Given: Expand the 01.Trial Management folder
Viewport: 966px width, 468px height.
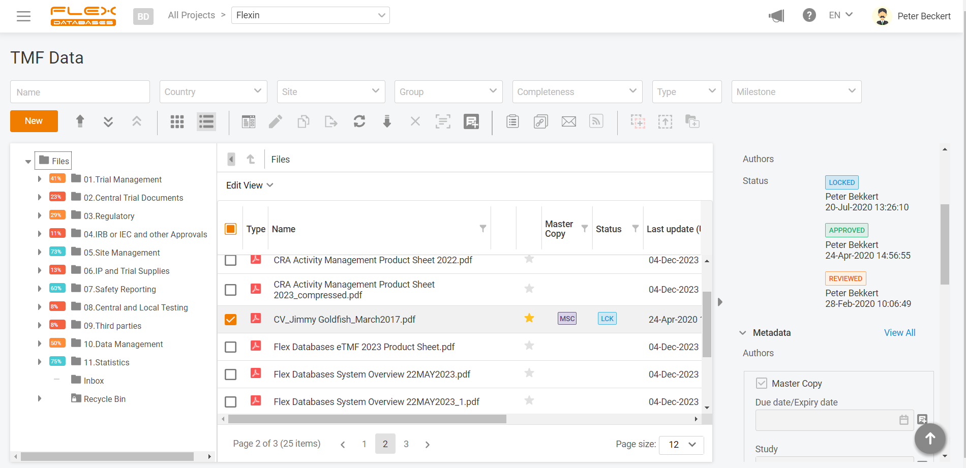Looking at the screenshot, I should coord(40,179).
